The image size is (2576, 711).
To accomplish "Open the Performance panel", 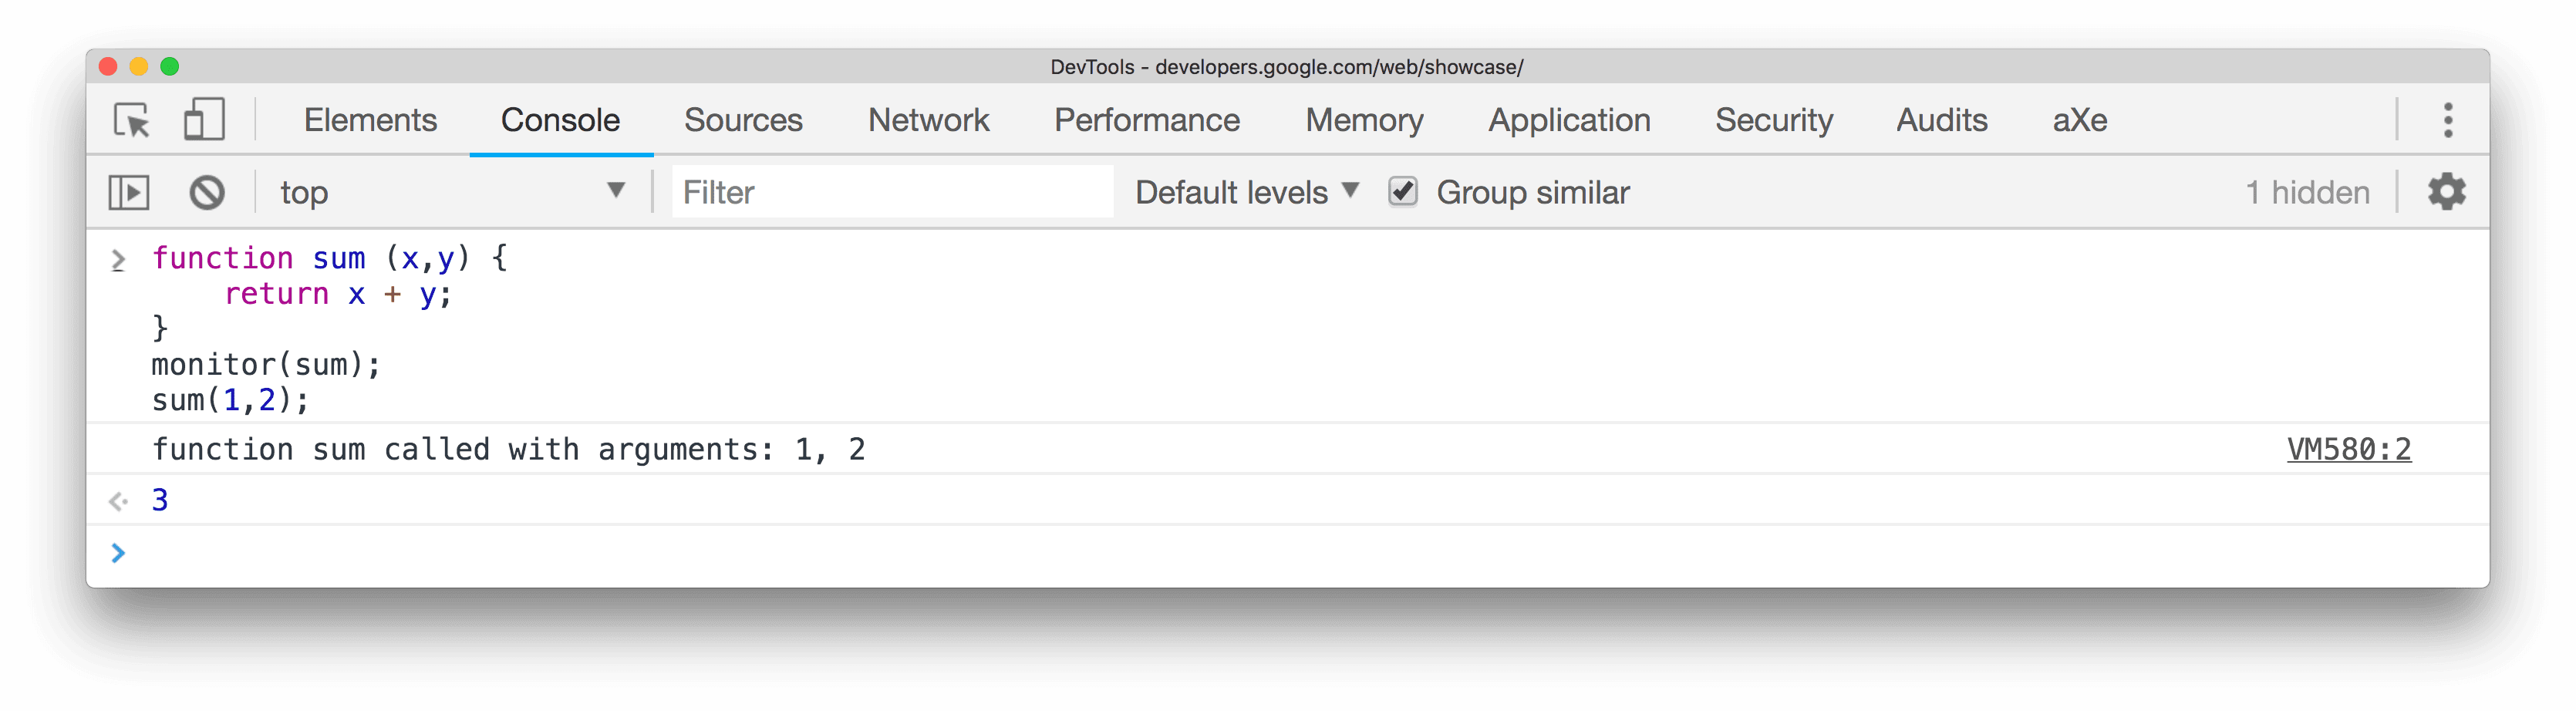I will click(1146, 120).
